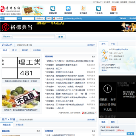Click 官方微信 in the blue bar
The height and width of the screenshot is (136, 136).
(133, 19)
